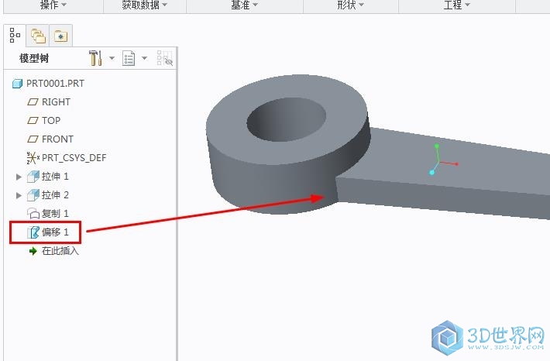Switch to the folder browser tab

tap(38, 36)
